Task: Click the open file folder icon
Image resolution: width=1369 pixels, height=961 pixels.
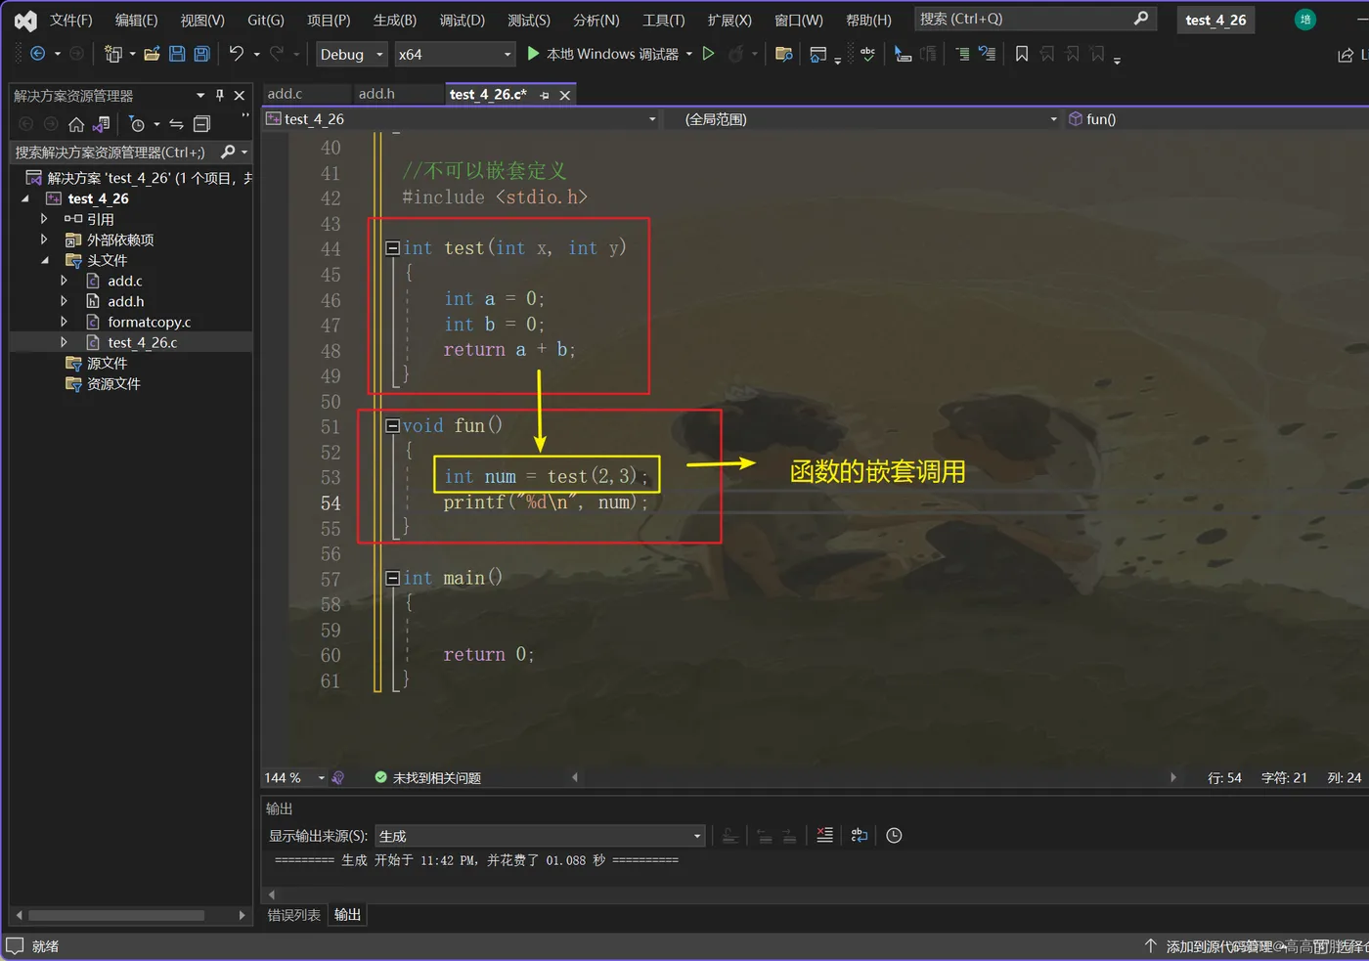Action: tap(152, 54)
